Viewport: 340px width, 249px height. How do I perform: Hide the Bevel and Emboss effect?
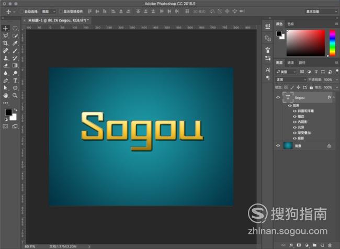tap(294, 111)
